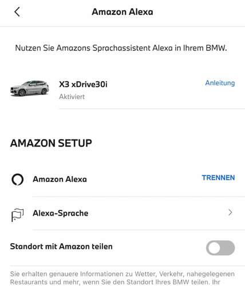This screenshot has width=245, height=286.
Task: Enable Standort mit Amazon teilen switch
Action: 220,248
